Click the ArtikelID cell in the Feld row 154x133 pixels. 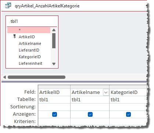click(x=54, y=92)
